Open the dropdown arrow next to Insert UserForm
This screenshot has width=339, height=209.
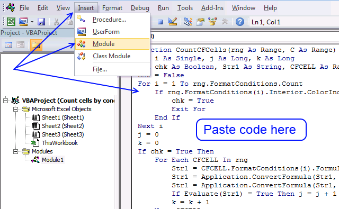tap(32, 22)
